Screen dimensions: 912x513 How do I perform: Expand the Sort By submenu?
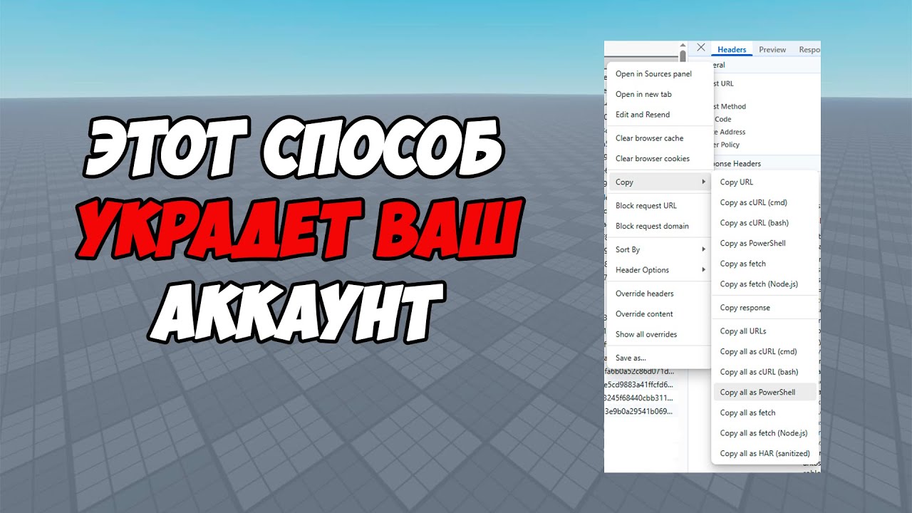point(660,250)
